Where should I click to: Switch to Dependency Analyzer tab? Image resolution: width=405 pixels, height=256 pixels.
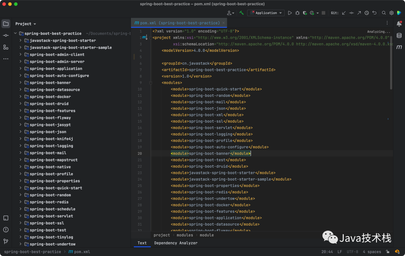click(x=176, y=243)
